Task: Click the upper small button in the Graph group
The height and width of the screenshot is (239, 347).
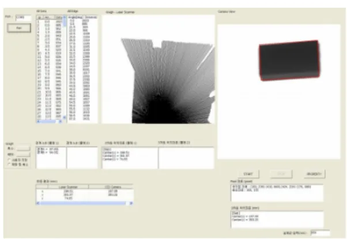Action: point(23,148)
